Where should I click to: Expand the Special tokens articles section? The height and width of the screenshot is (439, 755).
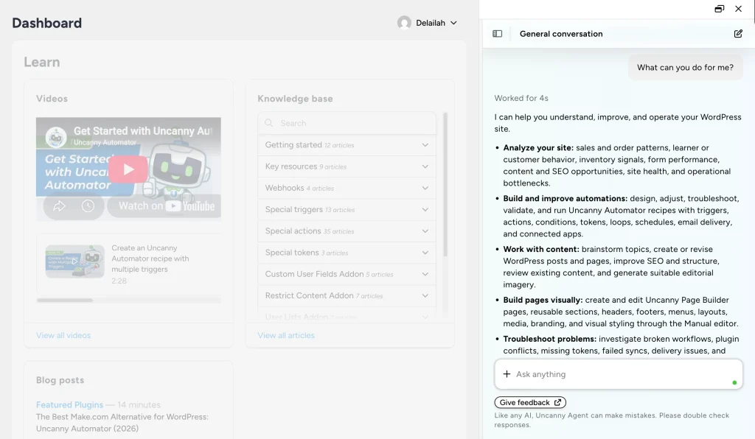347,253
